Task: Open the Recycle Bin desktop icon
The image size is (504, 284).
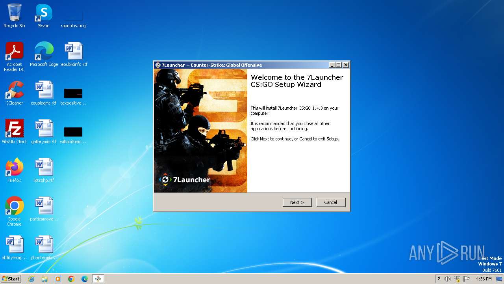Action: tap(14, 16)
